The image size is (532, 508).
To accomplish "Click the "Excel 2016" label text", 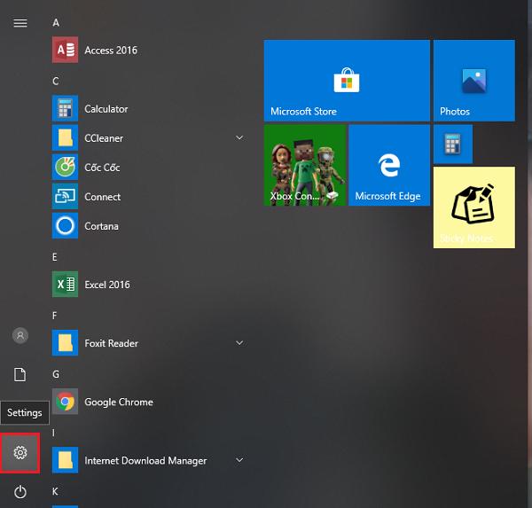I will pyautogui.click(x=107, y=285).
